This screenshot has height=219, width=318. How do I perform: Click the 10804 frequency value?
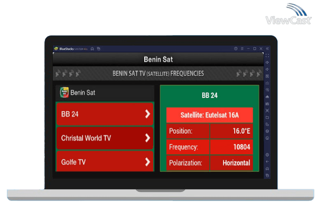[x=242, y=147]
